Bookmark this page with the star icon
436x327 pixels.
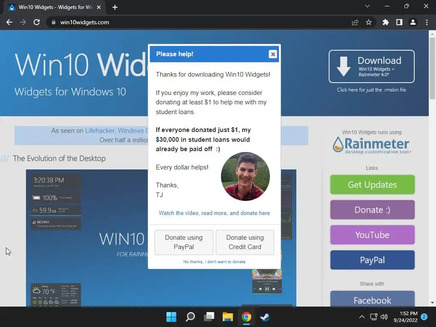pyautogui.click(x=369, y=22)
